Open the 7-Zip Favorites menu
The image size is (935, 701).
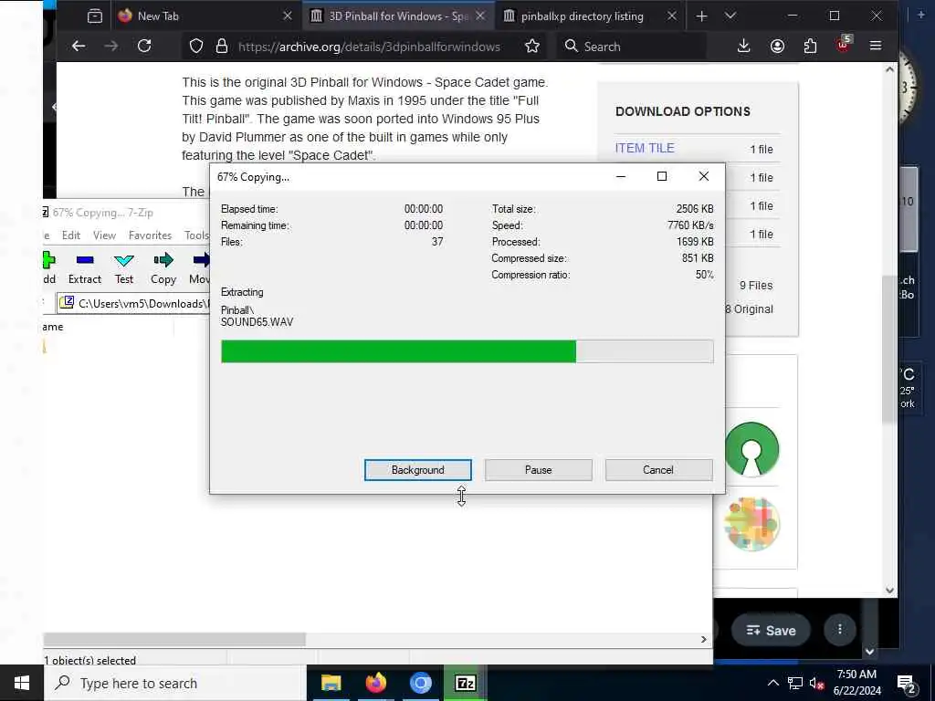coord(151,235)
